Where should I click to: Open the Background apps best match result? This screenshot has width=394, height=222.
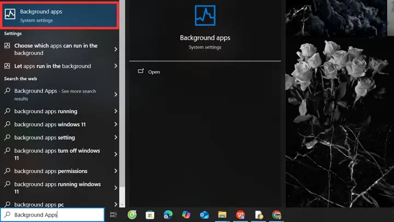(x=60, y=15)
